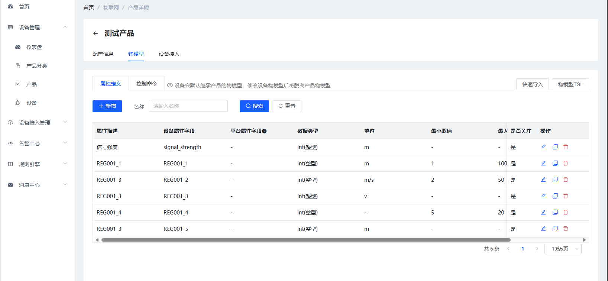Click the help icon beside 平台属性字段
The height and width of the screenshot is (281, 608).
click(264, 131)
